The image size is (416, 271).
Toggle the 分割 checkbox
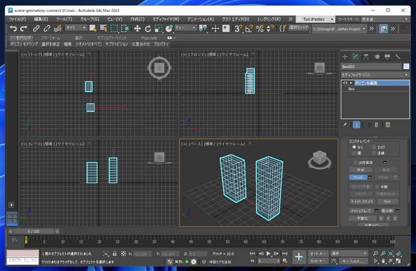(x=377, y=187)
